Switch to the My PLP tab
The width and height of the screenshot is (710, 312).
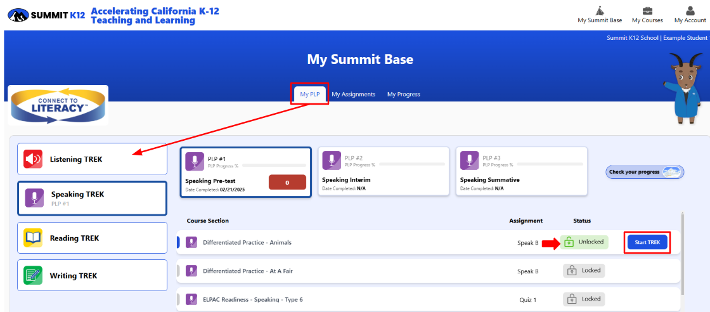tap(310, 94)
